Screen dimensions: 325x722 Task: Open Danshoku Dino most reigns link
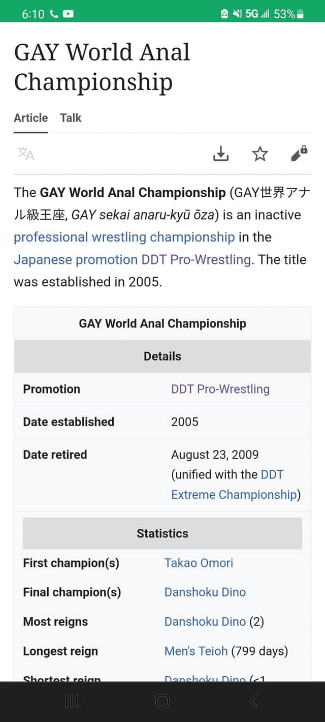pos(205,622)
